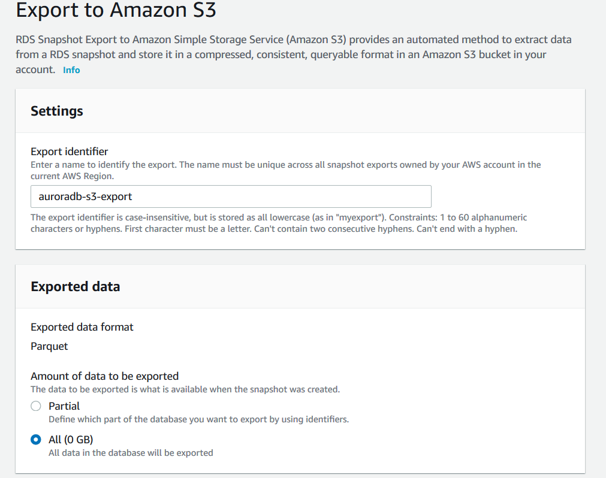Click the "Export to Amazon S3" page title
Screen dimensions: 606x478
click(116, 11)
